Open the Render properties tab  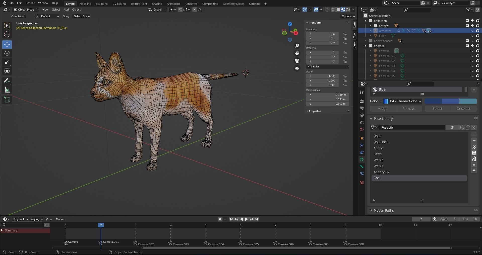(x=362, y=101)
